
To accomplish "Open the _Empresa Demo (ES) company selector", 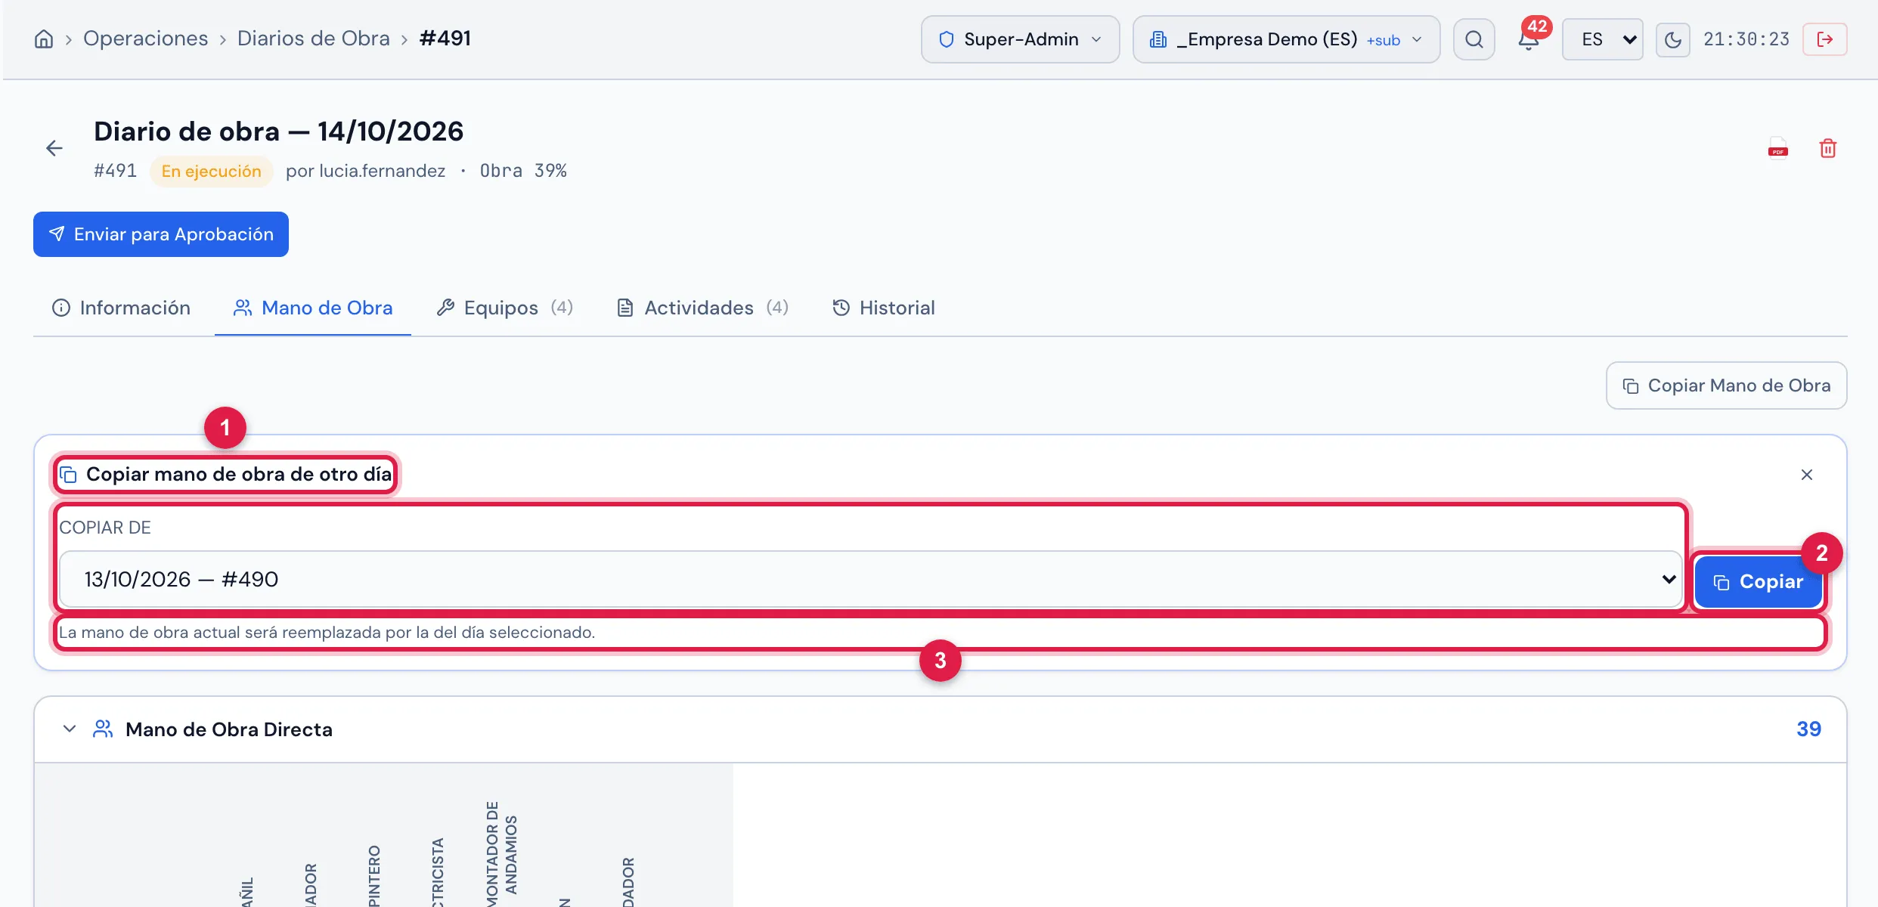I will [x=1286, y=39].
